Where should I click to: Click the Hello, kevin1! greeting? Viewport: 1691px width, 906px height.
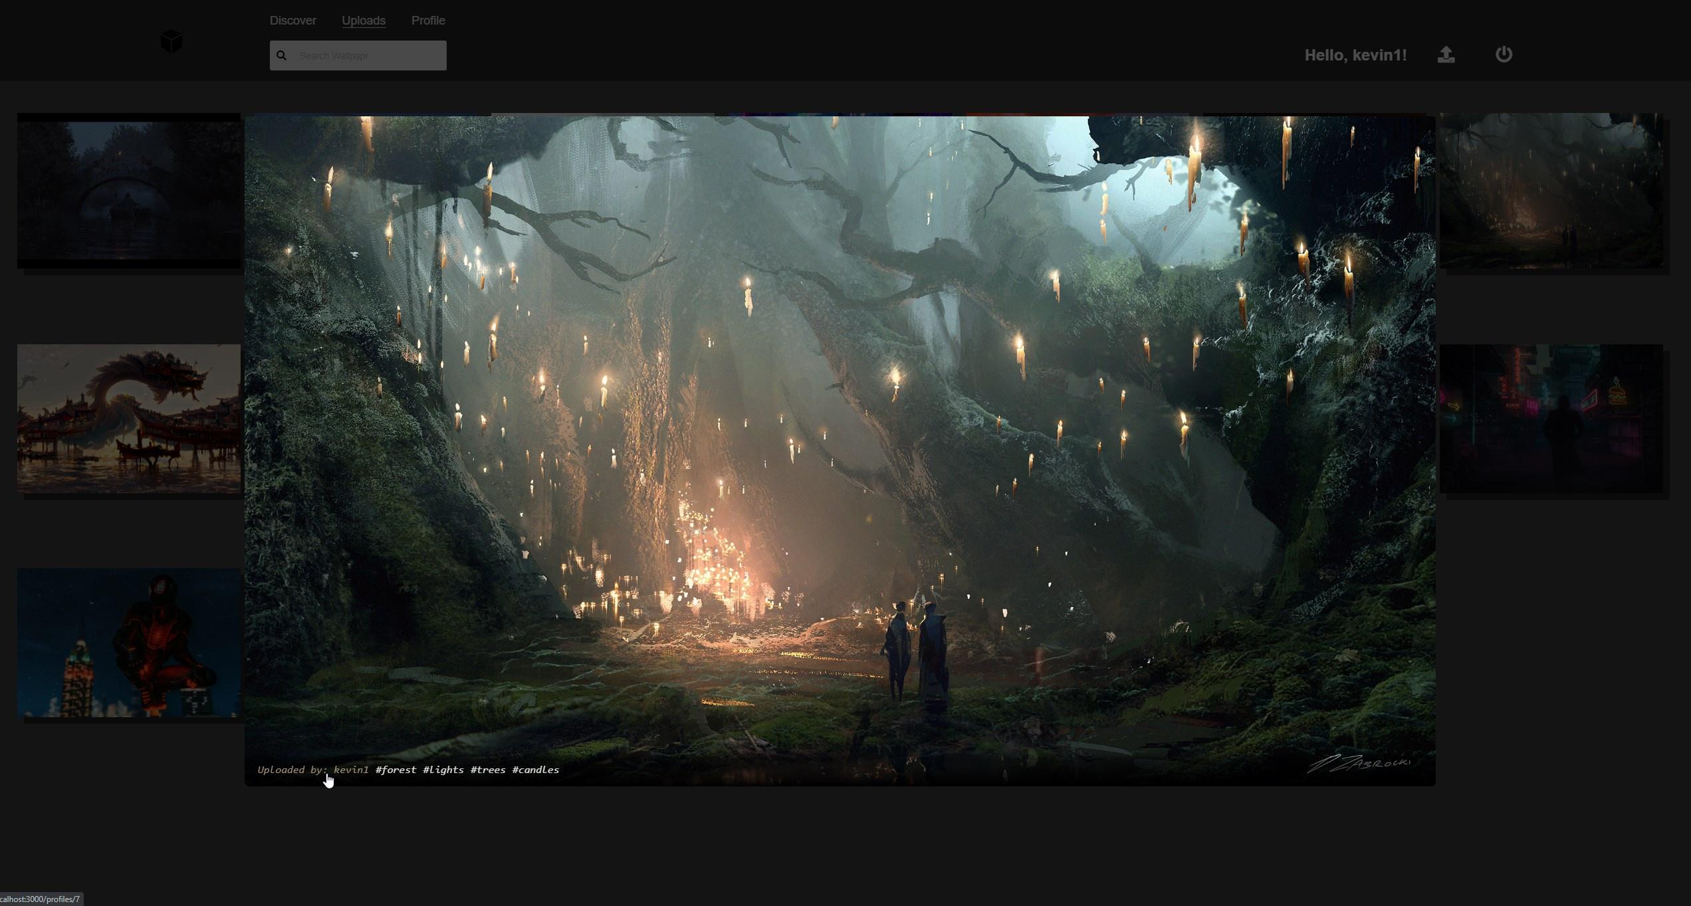click(x=1355, y=55)
